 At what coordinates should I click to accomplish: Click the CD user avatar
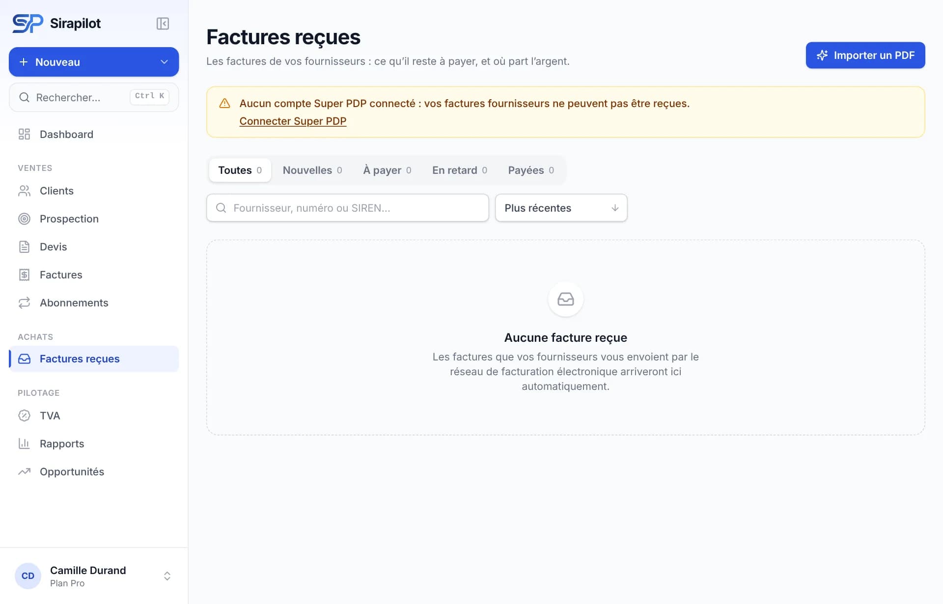click(x=28, y=576)
